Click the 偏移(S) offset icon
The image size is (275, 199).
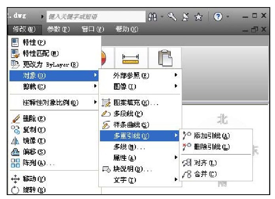point(15,152)
